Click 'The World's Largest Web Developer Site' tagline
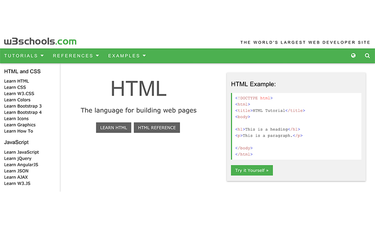Viewport: 375px width, 250px height. click(x=305, y=42)
